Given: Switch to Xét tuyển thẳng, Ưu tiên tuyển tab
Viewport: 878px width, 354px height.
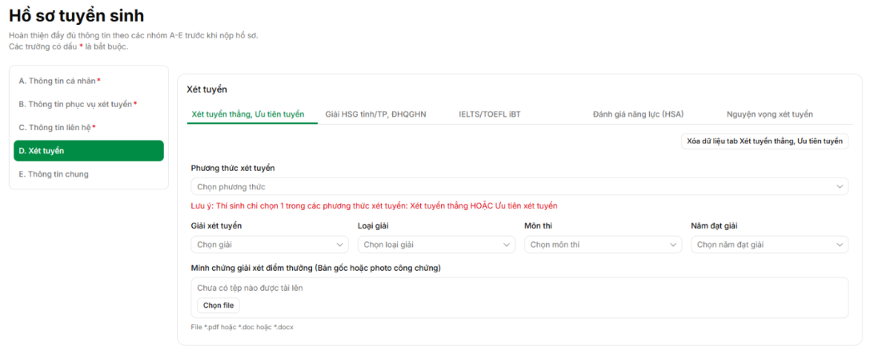Looking at the screenshot, I should (248, 114).
